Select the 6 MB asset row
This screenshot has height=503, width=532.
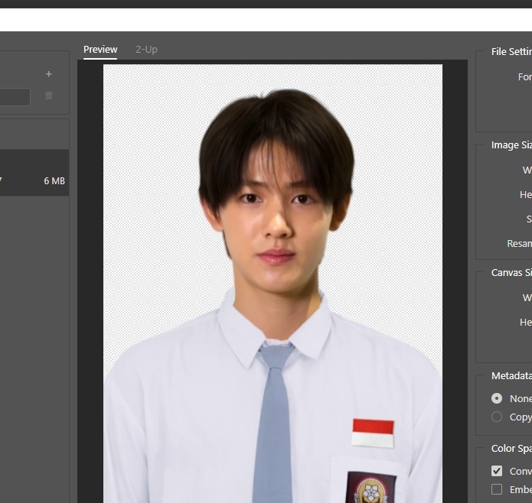coord(34,173)
